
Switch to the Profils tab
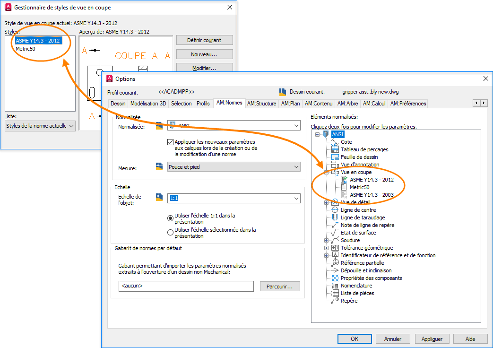tap(203, 104)
